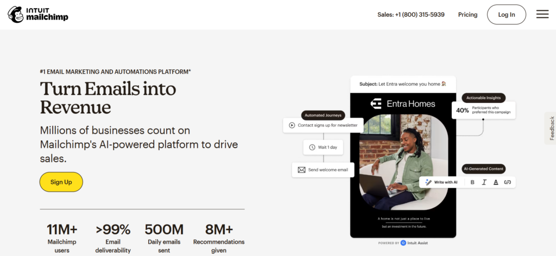Click play icon beside Contact signs up
The height and width of the screenshot is (256, 556).
click(292, 125)
